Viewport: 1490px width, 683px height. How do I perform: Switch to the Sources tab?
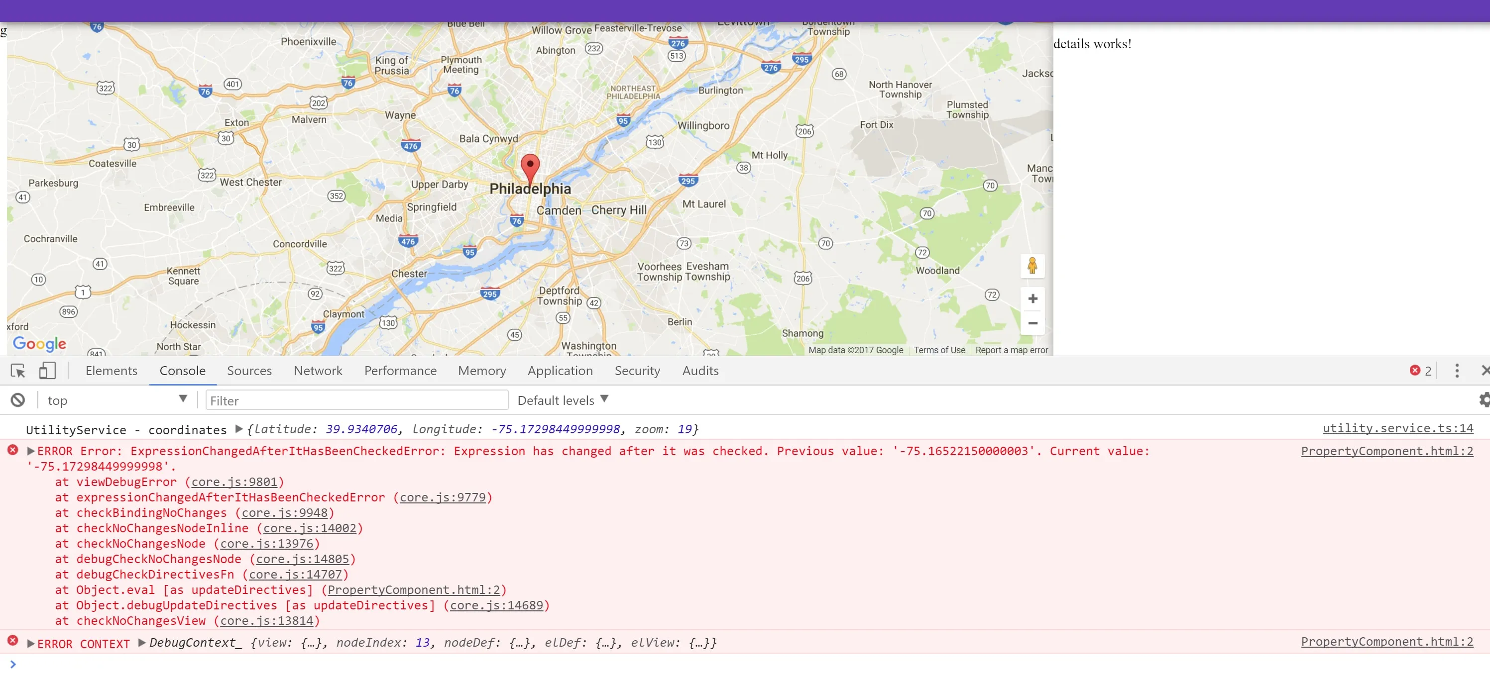click(x=249, y=371)
